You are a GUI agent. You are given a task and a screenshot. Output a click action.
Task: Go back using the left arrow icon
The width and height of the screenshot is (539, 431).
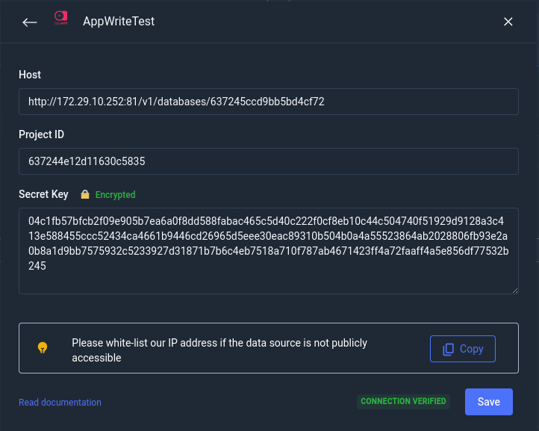coord(30,22)
